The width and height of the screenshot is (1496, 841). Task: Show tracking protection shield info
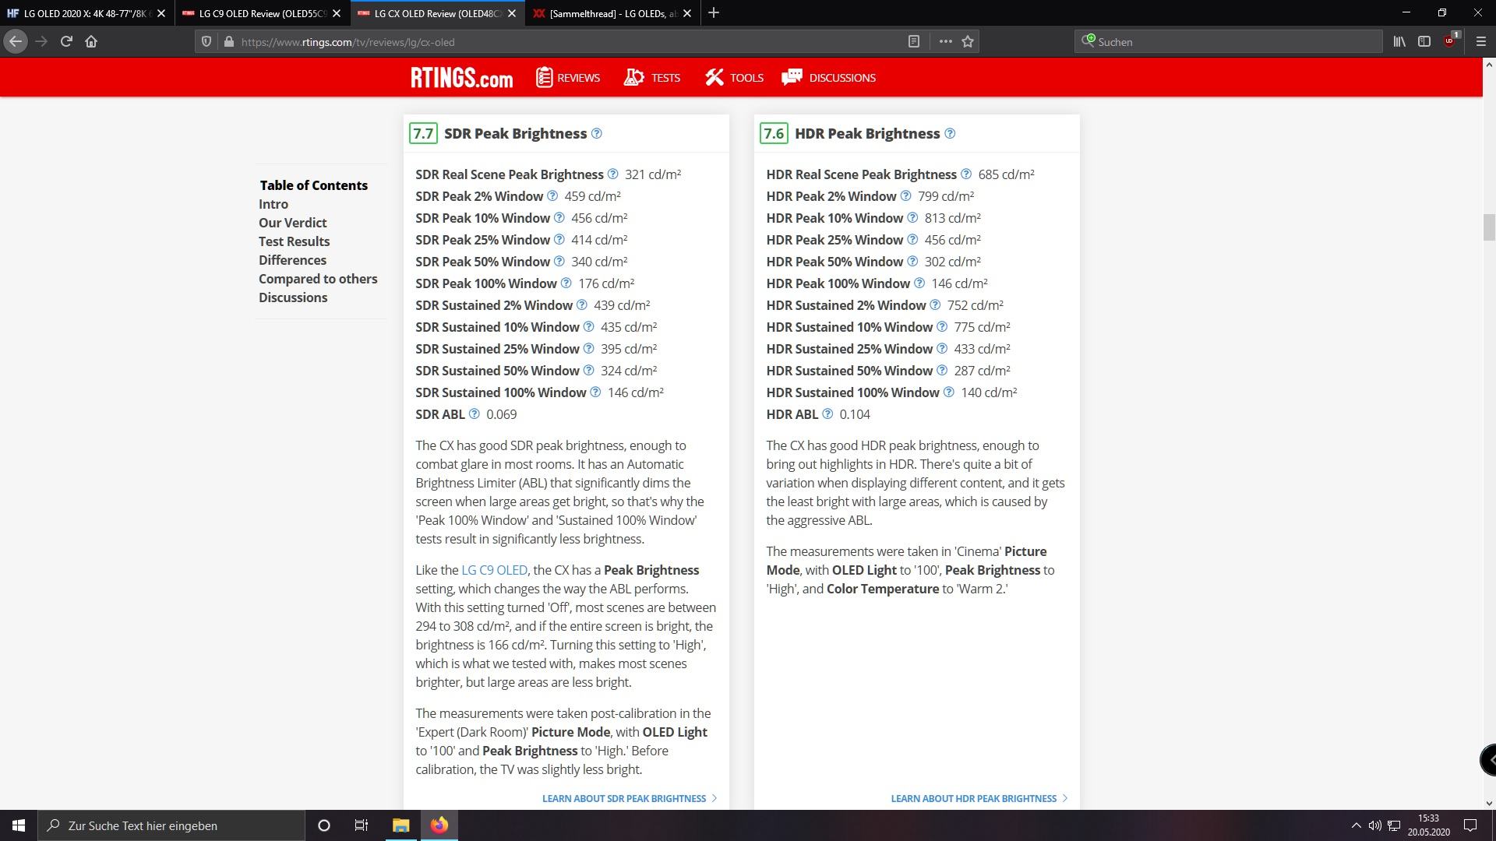(206, 41)
